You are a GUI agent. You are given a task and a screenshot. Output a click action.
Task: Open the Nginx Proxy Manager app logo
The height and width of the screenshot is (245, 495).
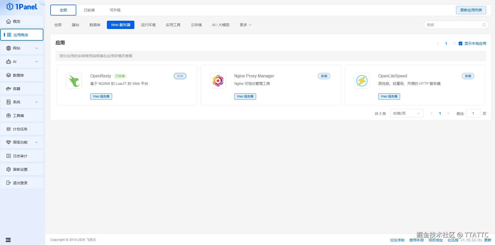pos(218,81)
